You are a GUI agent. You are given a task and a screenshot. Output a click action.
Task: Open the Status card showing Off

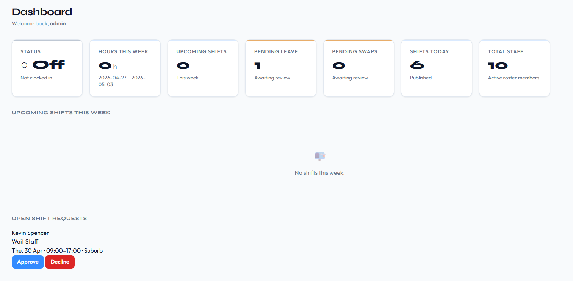(47, 68)
